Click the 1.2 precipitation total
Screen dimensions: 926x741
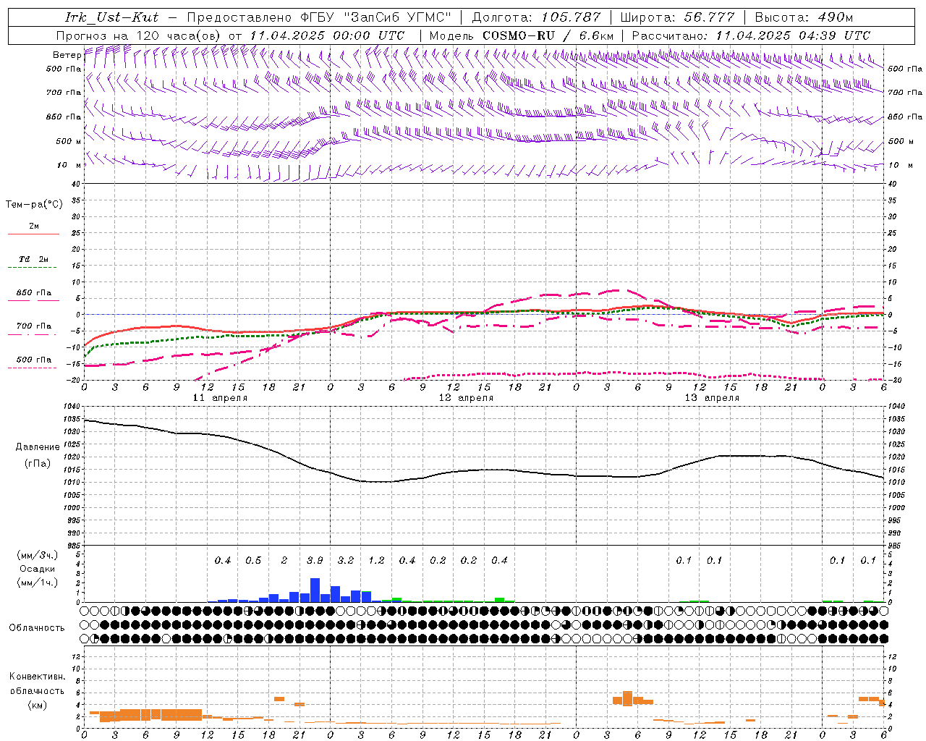point(376,561)
